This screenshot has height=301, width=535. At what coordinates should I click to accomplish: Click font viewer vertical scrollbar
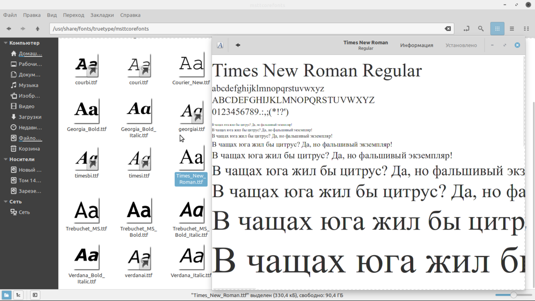coord(524,101)
